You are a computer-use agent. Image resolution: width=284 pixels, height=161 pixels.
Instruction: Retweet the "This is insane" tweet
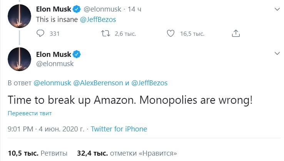pyautogui.click(x=105, y=33)
